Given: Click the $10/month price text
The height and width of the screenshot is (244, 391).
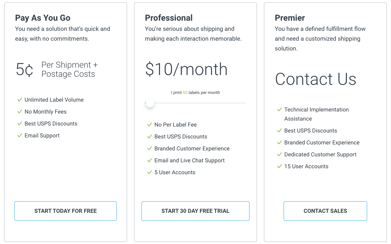Looking at the screenshot, I should pyautogui.click(x=186, y=69).
